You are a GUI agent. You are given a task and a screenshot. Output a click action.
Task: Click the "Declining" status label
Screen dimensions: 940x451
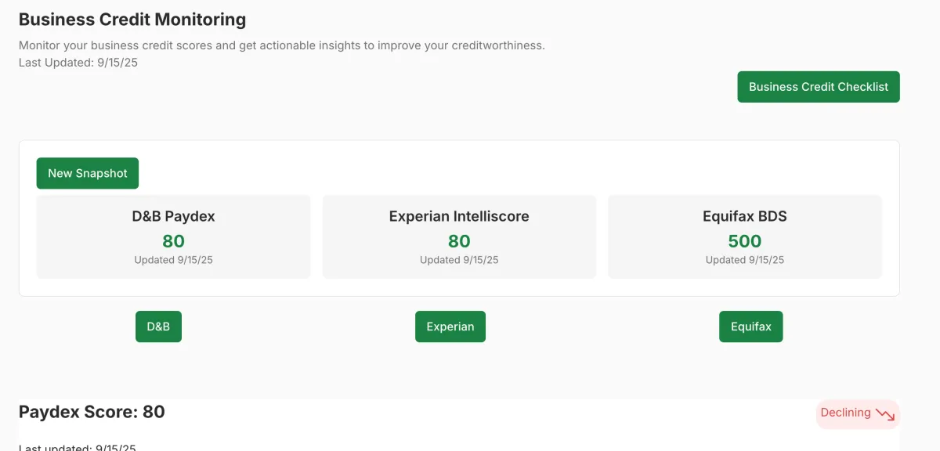click(x=845, y=413)
